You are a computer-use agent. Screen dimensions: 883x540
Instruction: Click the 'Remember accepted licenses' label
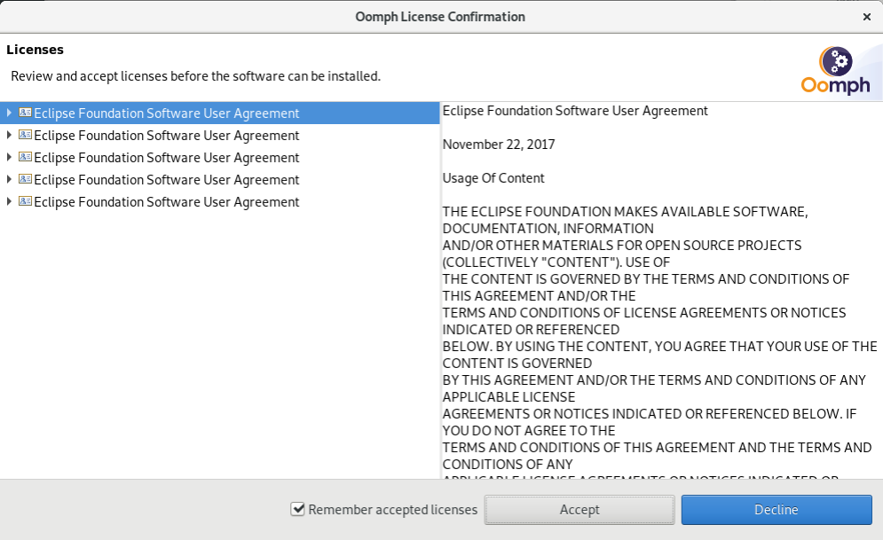pos(392,510)
